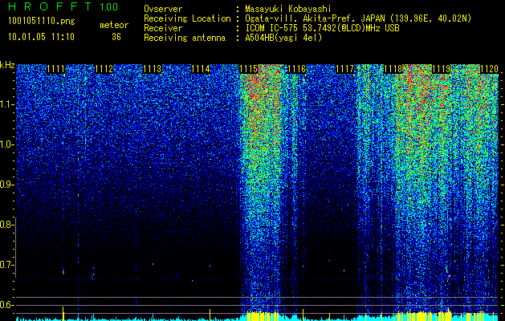
Task: Click the 1116 time marker
Action: pyautogui.click(x=296, y=69)
